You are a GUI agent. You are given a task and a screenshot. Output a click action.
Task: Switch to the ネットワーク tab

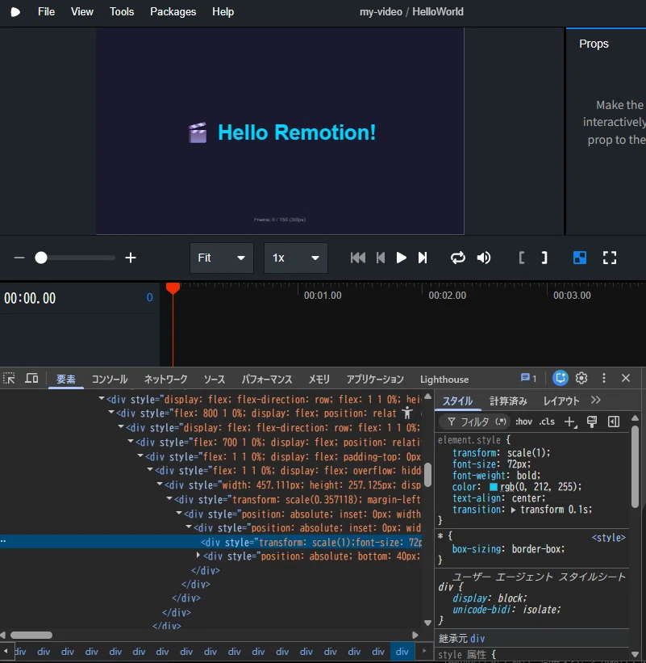pyautogui.click(x=165, y=380)
